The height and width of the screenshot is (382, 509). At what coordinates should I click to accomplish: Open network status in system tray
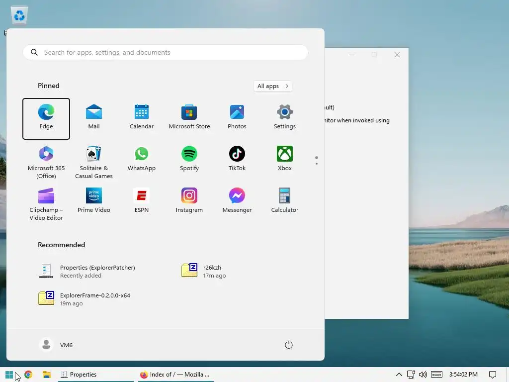point(411,375)
